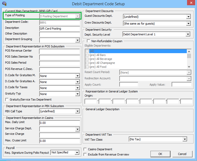The image size is (197, 161).
Task: Click OK to save department
Action: (160, 154)
